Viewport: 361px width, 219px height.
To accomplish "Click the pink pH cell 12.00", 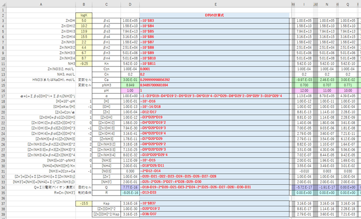I will [x=304, y=90].
